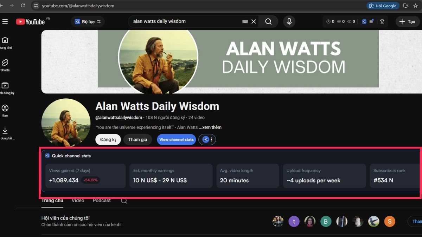
Task: Click the trophy icon near the Tạo button
Action: [x=382, y=21]
